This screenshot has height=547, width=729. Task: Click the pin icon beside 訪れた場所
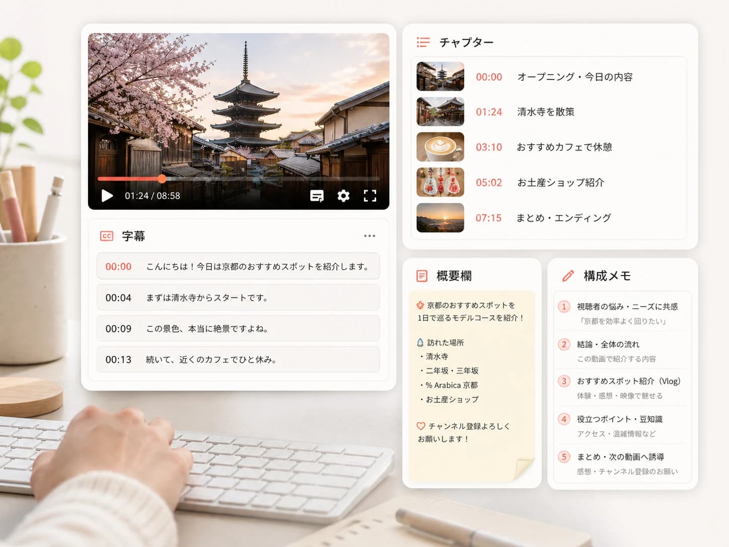pyautogui.click(x=420, y=343)
